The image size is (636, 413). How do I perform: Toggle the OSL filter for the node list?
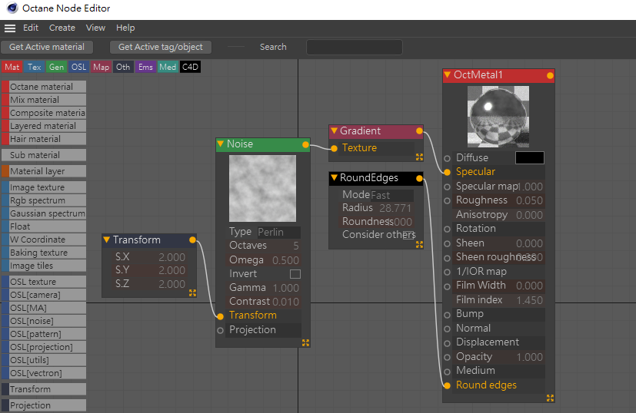pos(78,67)
